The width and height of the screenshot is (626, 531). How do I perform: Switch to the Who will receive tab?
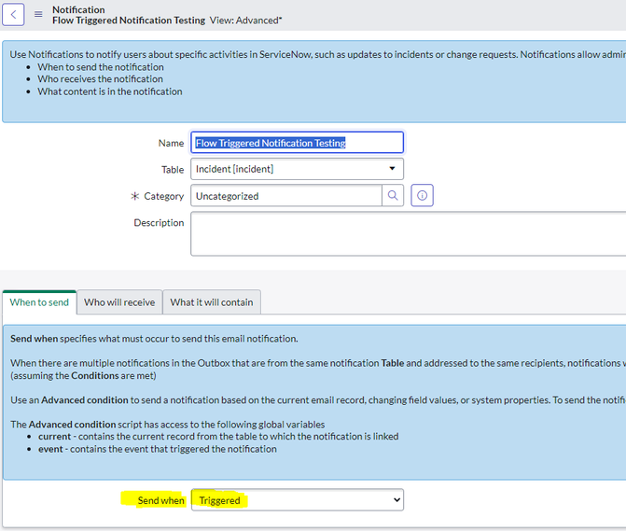(119, 302)
